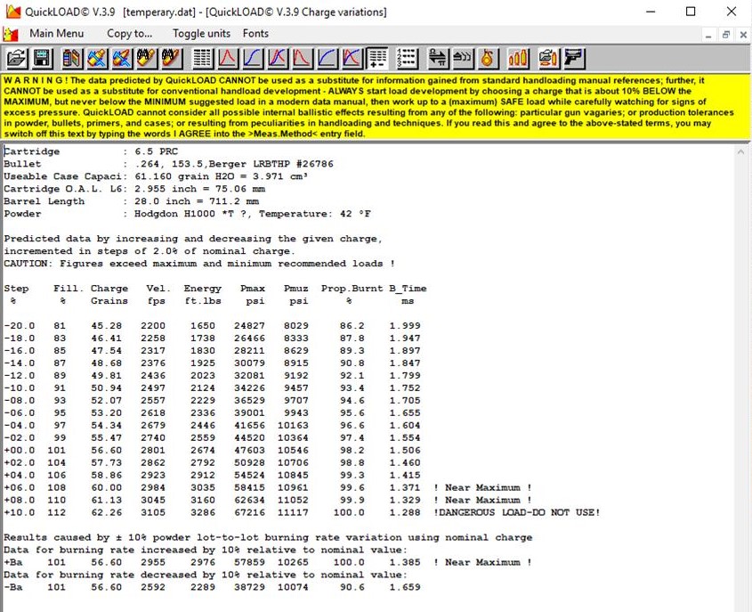The width and height of the screenshot is (752, 612).
Task: Open the plain data table icon
Action: coord(202,59)
